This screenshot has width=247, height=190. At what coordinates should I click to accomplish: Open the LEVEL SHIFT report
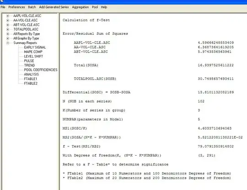[x=33, y=56]
